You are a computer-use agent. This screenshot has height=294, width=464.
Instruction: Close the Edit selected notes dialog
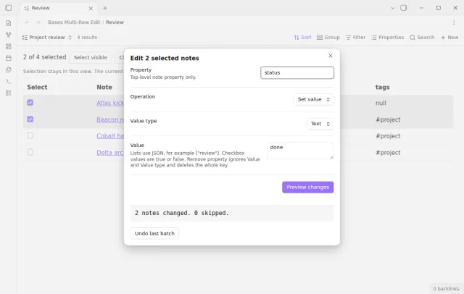pyautogui.click(x=331, y=56)
